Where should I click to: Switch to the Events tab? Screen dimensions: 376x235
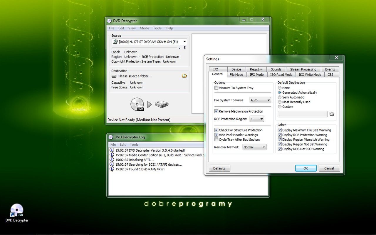tap(330, 69)
